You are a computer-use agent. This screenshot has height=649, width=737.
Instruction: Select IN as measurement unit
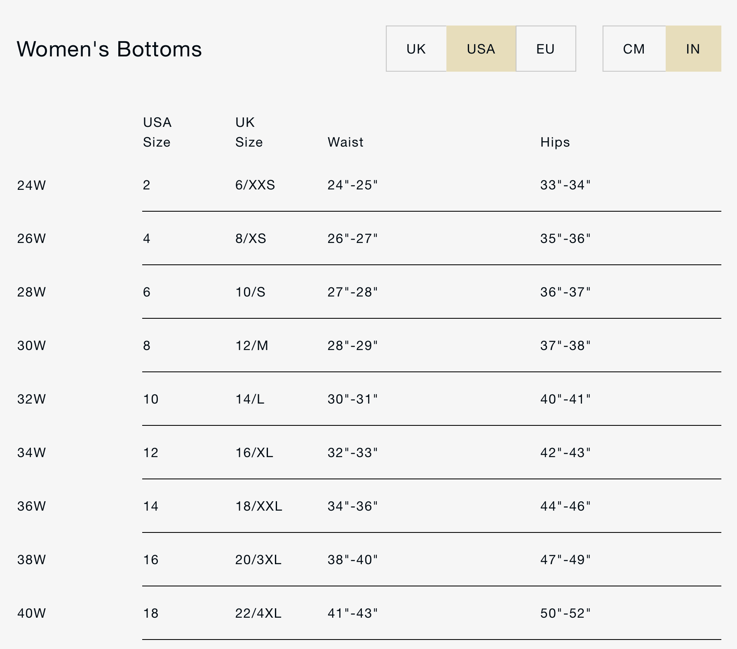[x=693, y=49]
